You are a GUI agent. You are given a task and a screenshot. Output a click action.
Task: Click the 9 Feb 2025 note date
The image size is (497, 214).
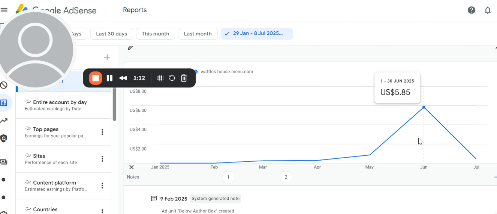tap(174, 199)
